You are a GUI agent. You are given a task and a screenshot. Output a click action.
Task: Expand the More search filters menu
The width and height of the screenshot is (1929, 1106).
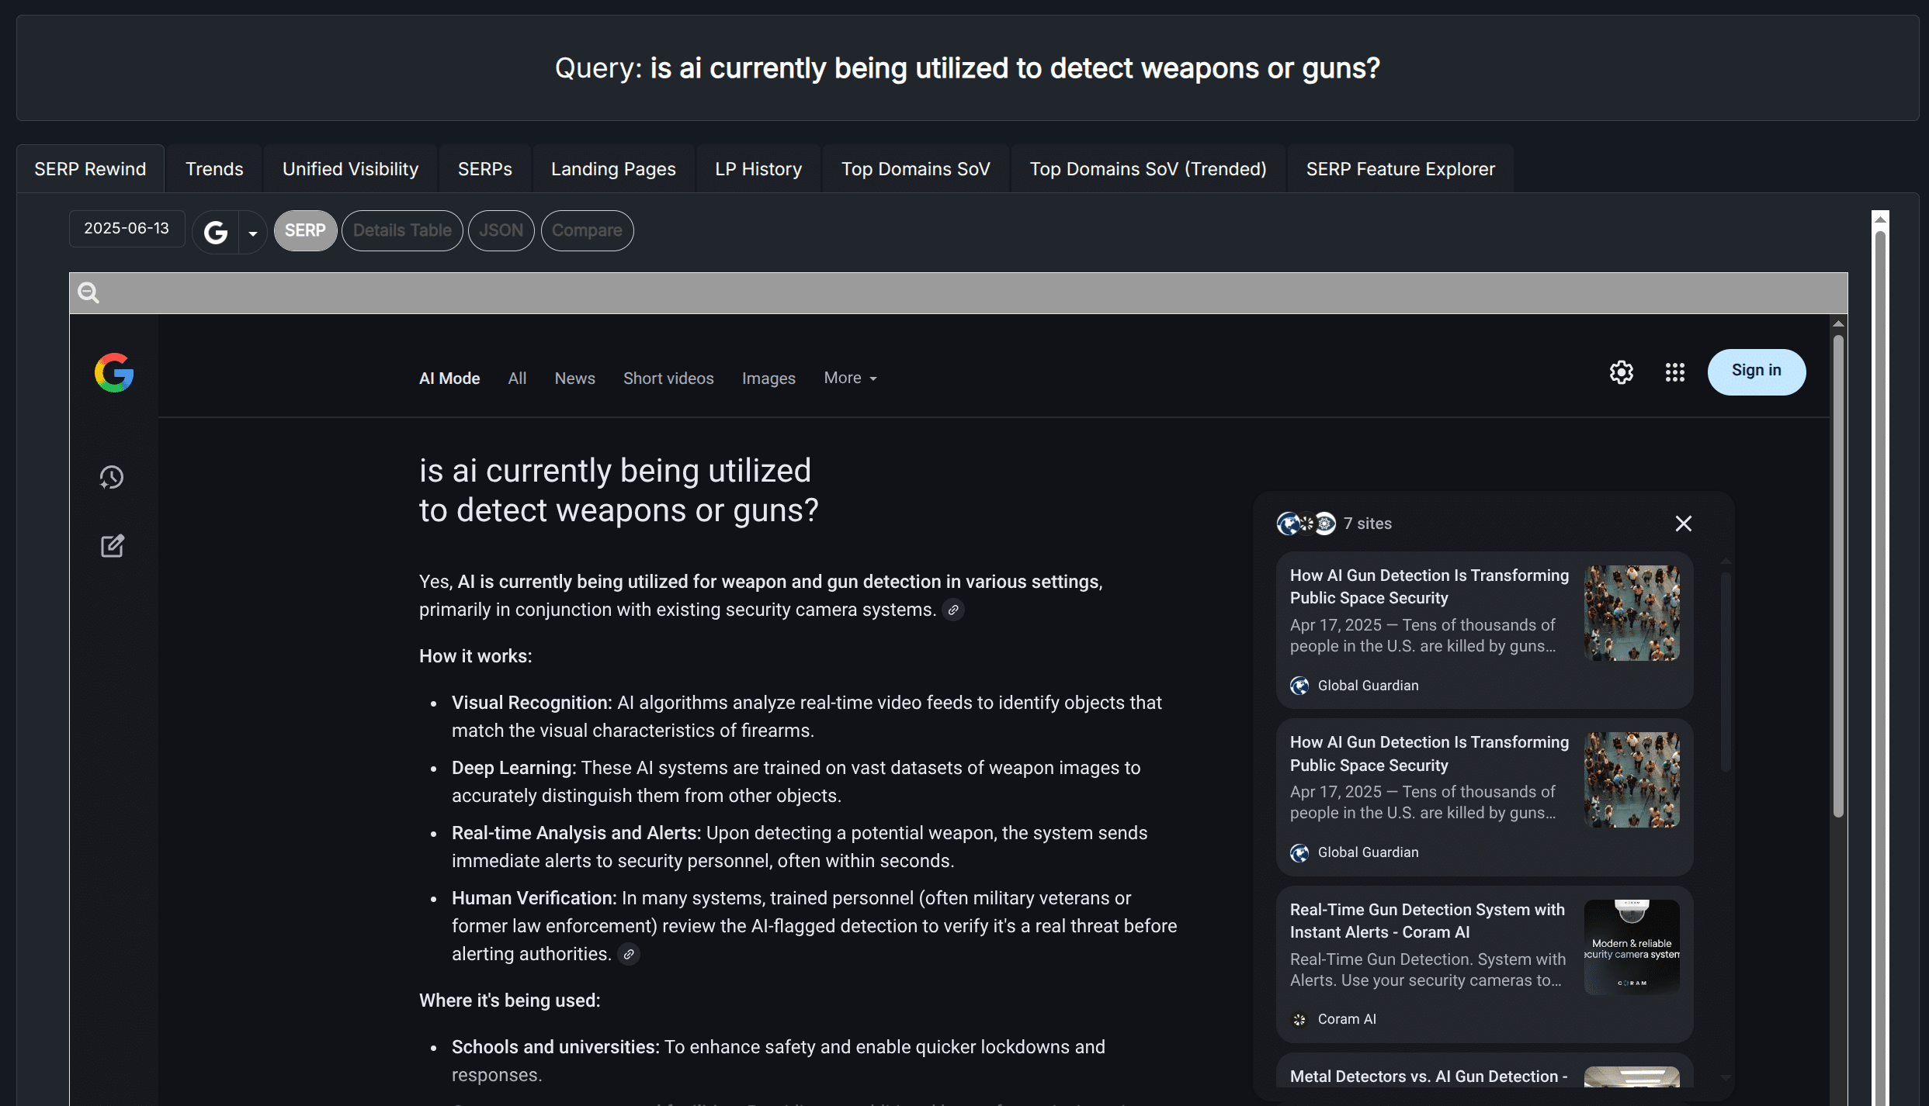click(x=850, y=378)
